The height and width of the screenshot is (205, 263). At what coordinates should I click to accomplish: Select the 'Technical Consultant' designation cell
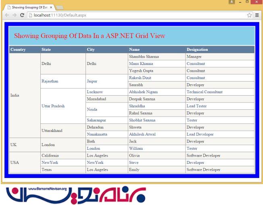[x=204, y=92]
